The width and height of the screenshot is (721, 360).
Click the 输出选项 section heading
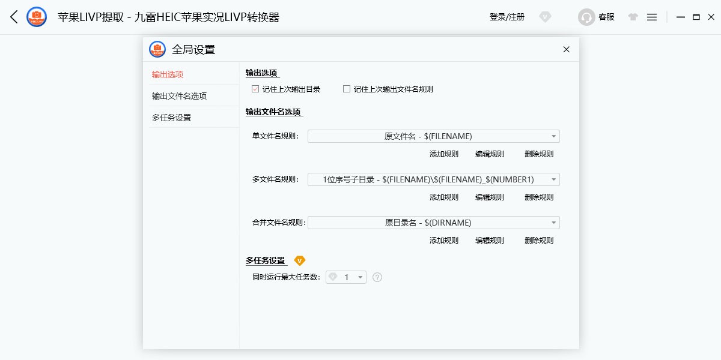[261, 73]
